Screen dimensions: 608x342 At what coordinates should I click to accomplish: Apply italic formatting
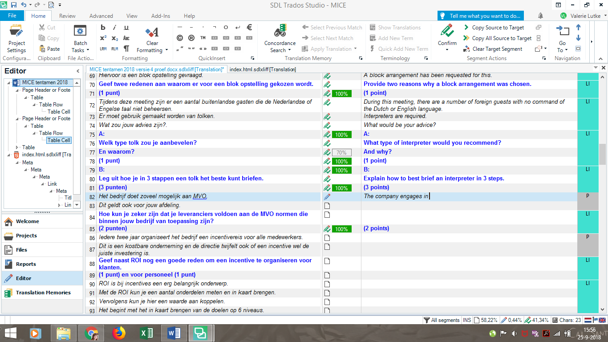114,28
